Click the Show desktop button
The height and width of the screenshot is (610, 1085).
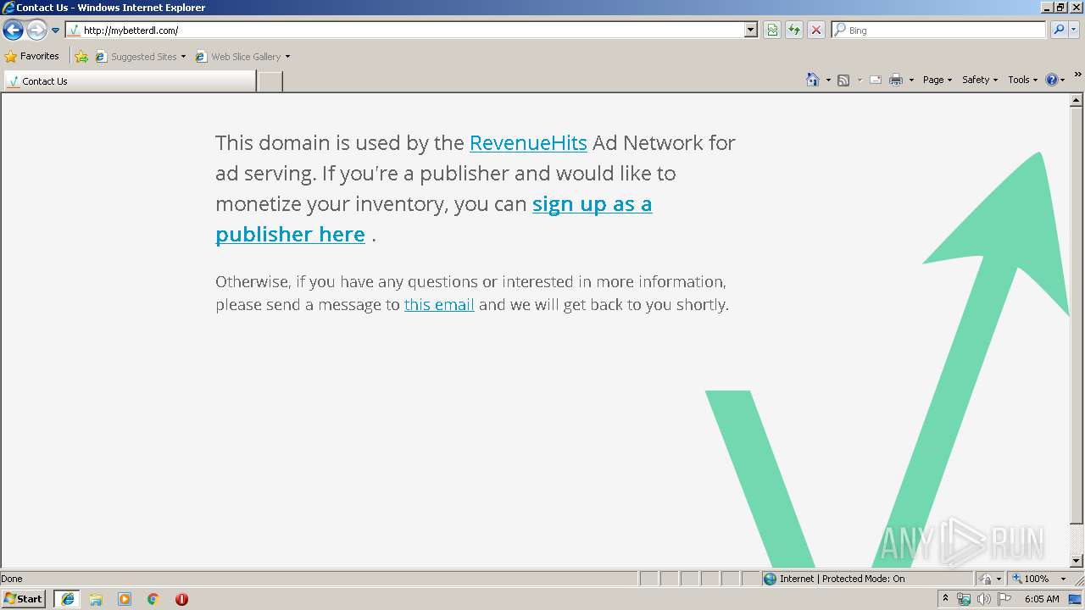pyautogui.click(x=1077, y=599)
